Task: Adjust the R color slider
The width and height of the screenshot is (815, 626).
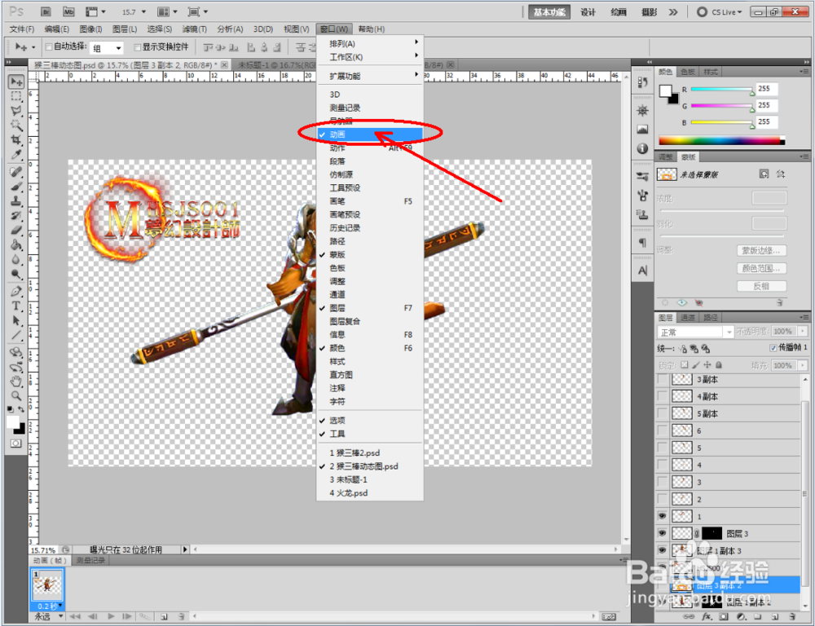Action: pyautogui.click(x=721, y=90)
